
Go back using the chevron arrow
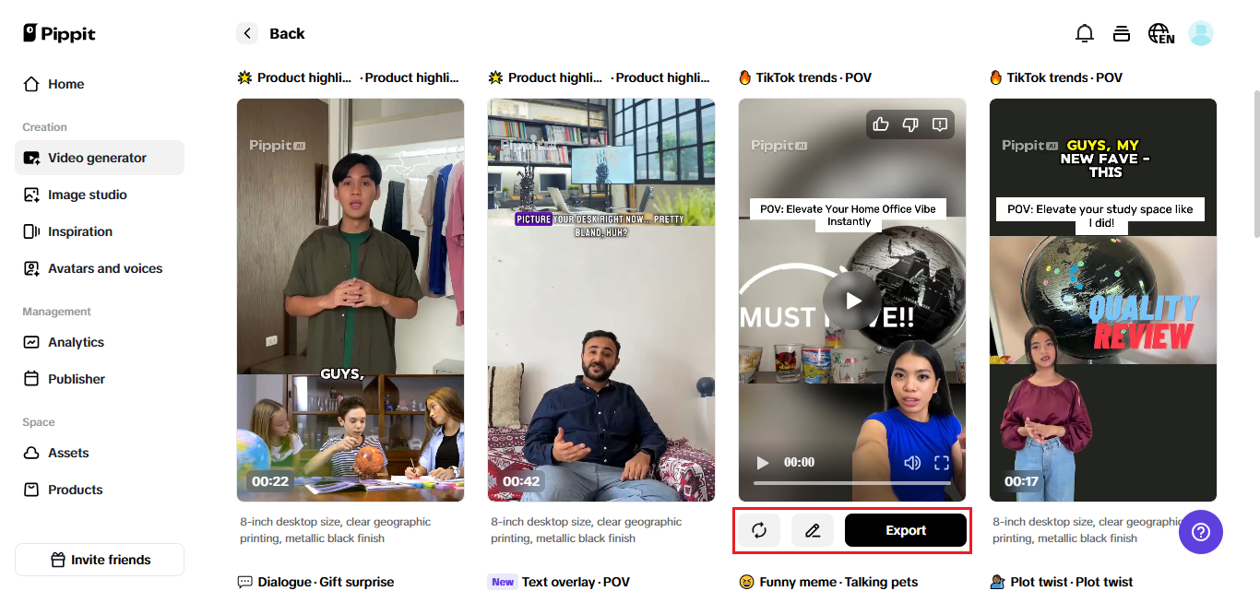247,34
